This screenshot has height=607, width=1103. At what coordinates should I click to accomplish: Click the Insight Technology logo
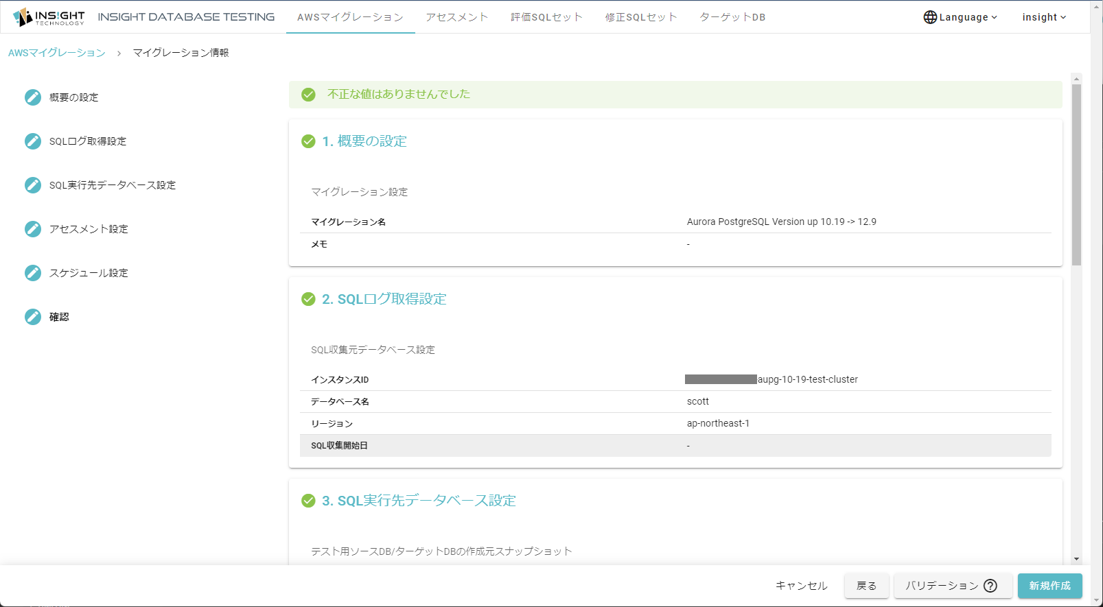pyautogui.click(x=49, y=17)
